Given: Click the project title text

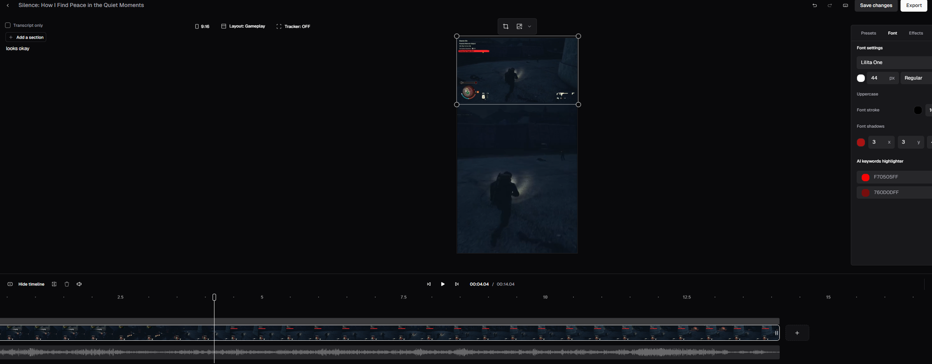Looking at the screenshot, I should tap(81, 5).
